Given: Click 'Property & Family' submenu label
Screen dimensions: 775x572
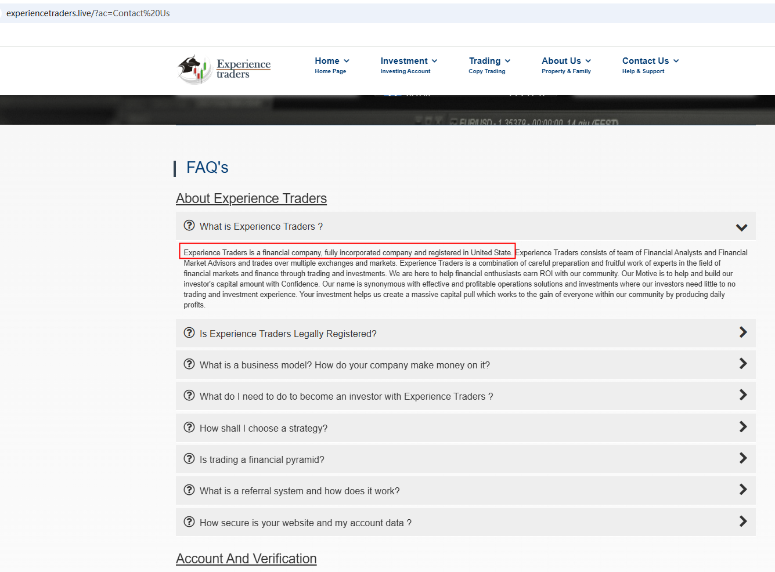Looking at the screenshot, I should 566,71.
